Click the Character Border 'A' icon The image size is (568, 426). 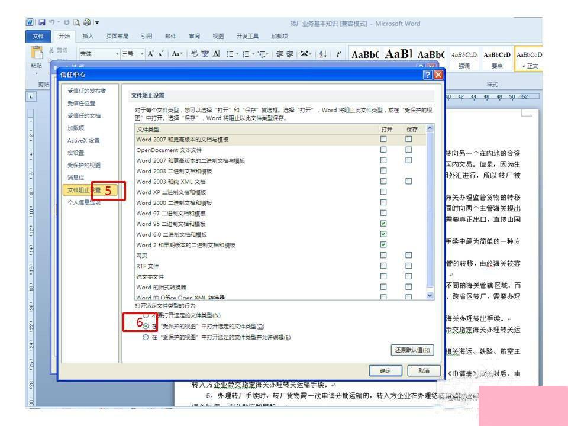point(216,54)
